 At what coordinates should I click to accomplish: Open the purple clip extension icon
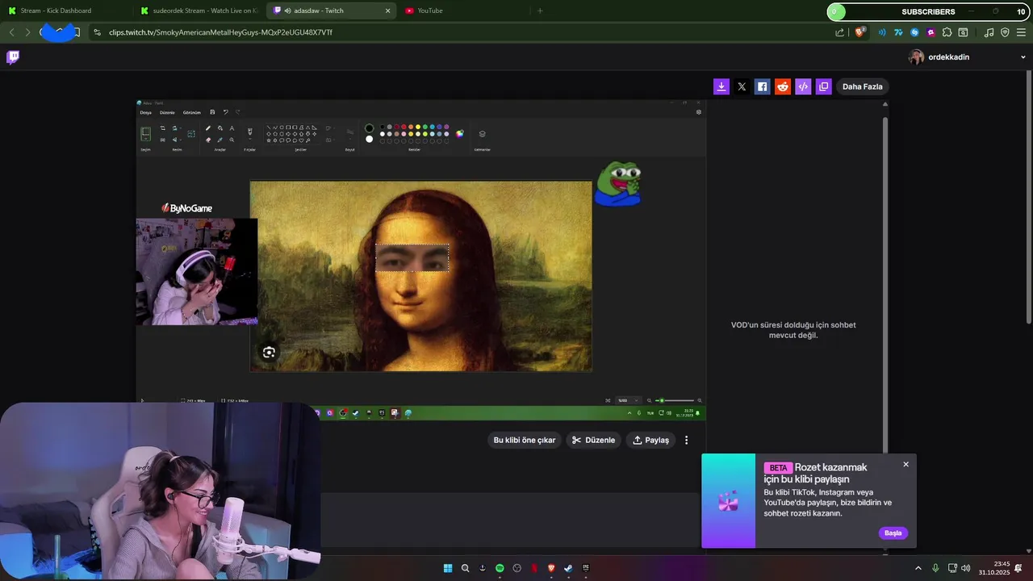click(931, 32)
